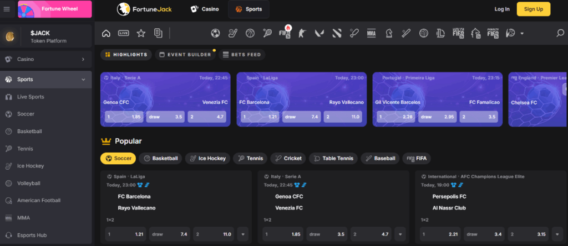Bet Al Nassr win odds 3.15
The height and width of the screenshot is (246, 568).
(528, 234)
